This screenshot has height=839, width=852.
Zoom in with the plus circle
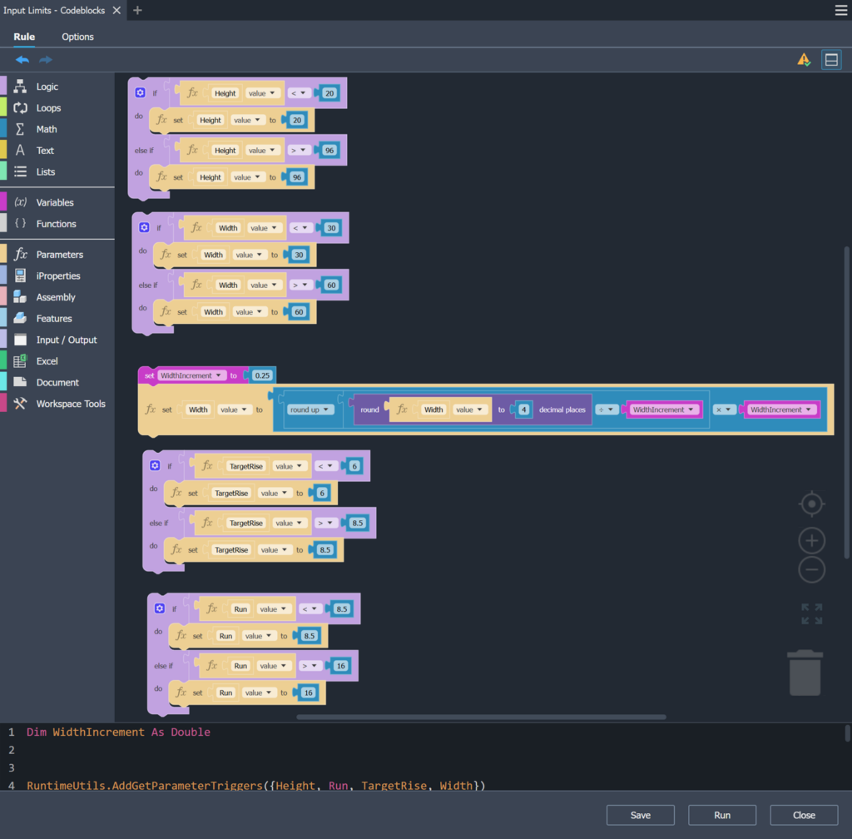click(x=812, y=541)
